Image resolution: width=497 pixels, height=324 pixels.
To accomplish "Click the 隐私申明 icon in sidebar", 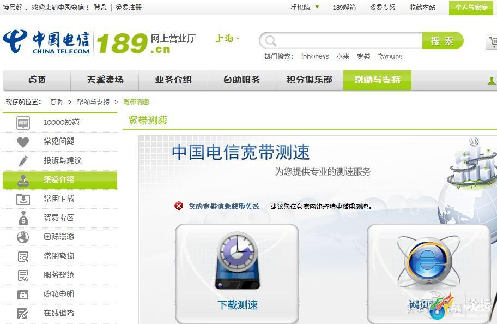I will coord(23,295).
